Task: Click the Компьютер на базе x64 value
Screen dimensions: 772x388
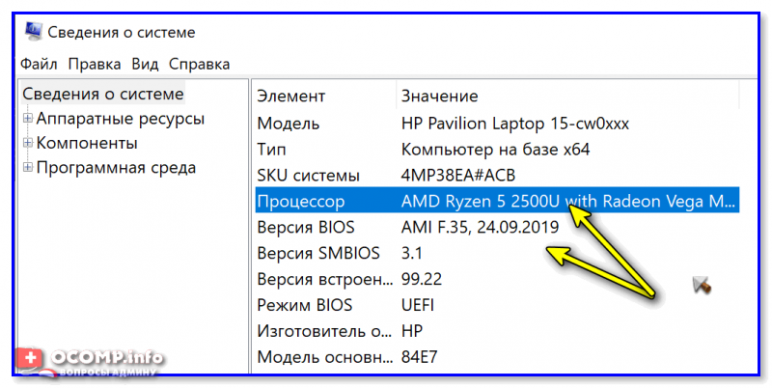Action: click(x=495, y=150)
